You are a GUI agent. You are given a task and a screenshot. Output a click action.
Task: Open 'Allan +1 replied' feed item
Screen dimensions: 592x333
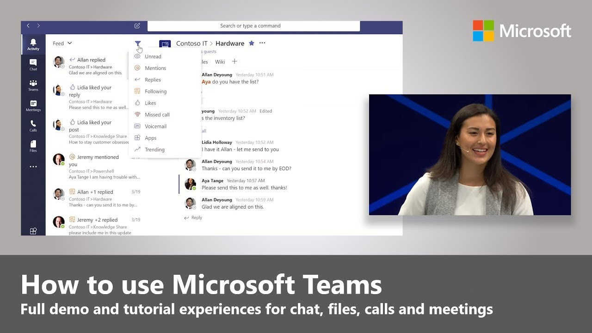pos(97,198)
